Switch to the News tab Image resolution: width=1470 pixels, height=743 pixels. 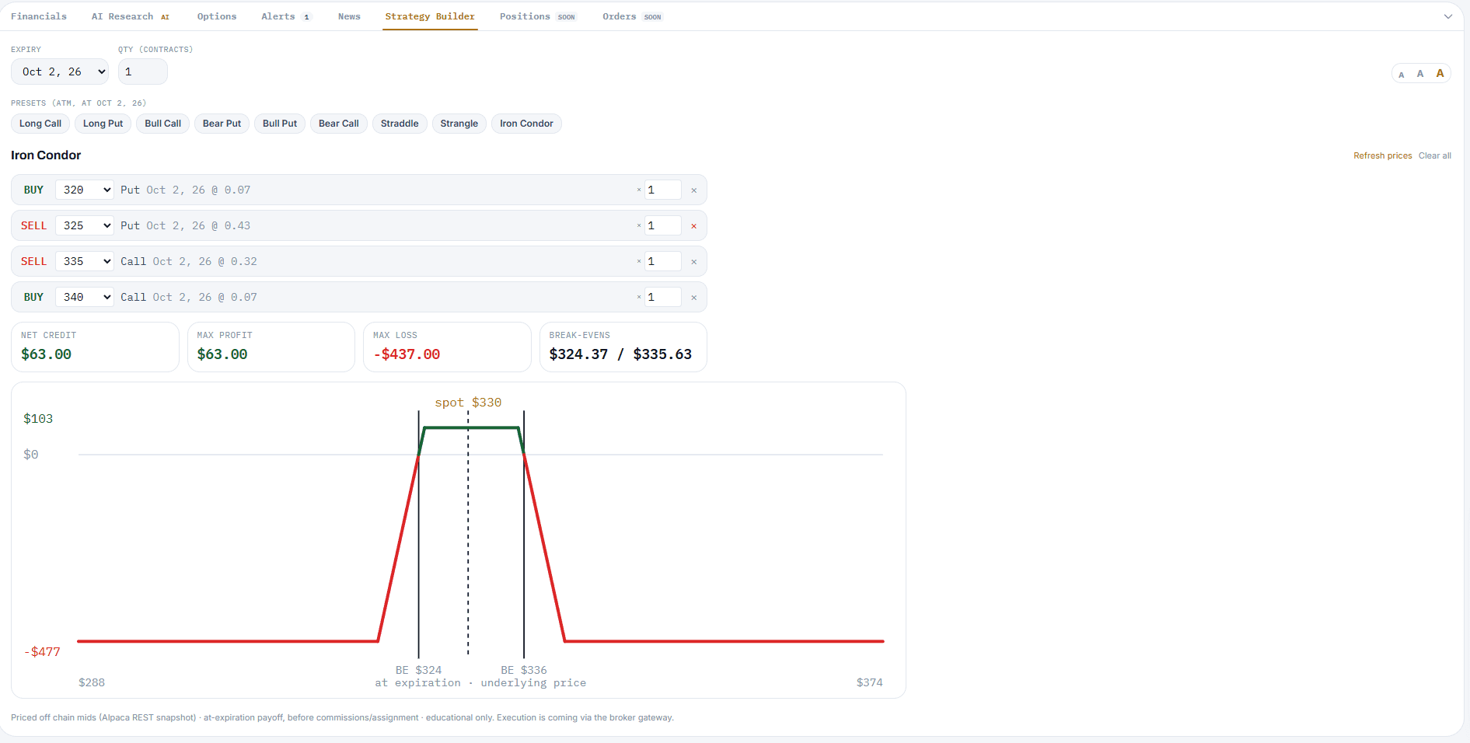tap(349, 16)
